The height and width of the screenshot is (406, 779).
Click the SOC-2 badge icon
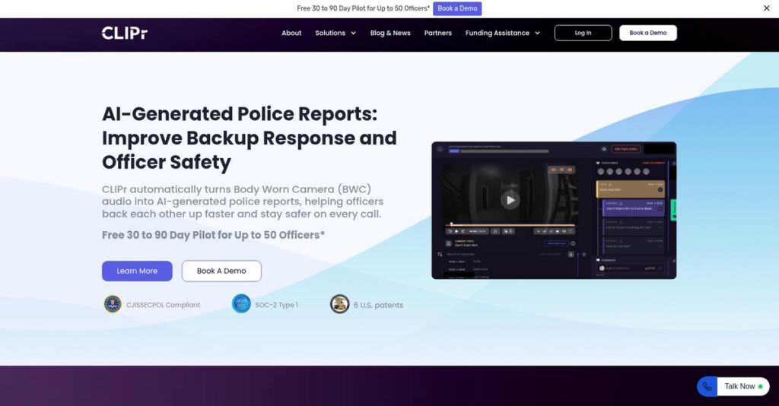click(241, 304)
